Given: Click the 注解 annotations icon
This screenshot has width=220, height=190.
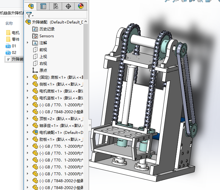Looking at the screenshot, I should (35, 43).
